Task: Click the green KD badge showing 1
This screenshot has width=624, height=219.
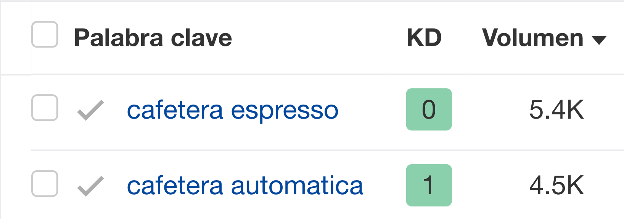Action: (x=429, y=186)
